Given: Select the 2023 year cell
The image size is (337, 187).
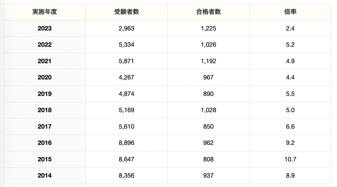Looking at the screenshot, I should click(x=45, y=28).
